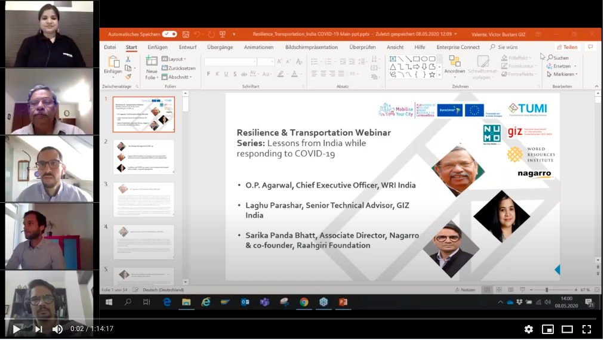The width and height of the screenshot is (604, 340).
Task: Toggle underline (U) formatting
Action: [226, 74]
